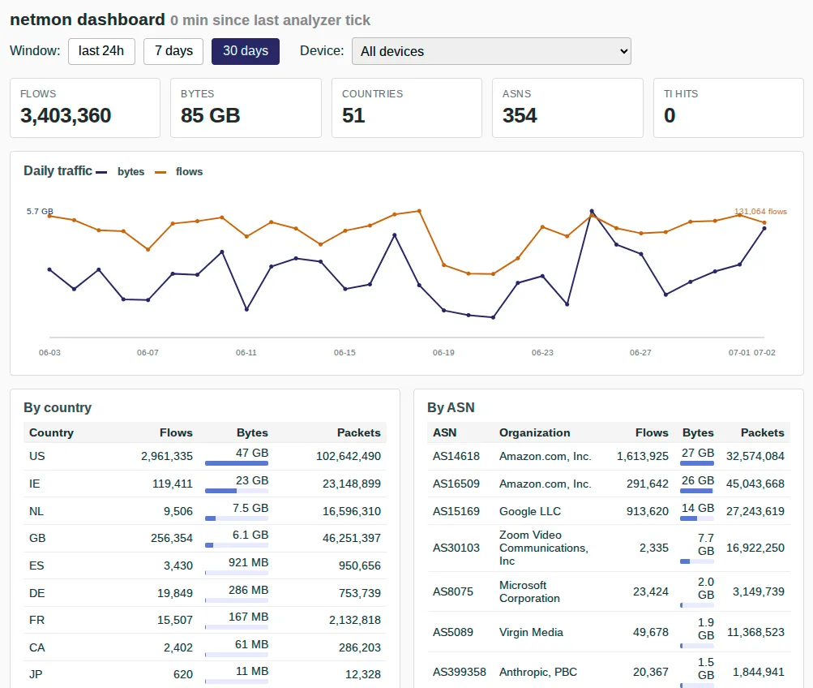Select the IE country row
The image size is (813, 688).
(205, 484)
